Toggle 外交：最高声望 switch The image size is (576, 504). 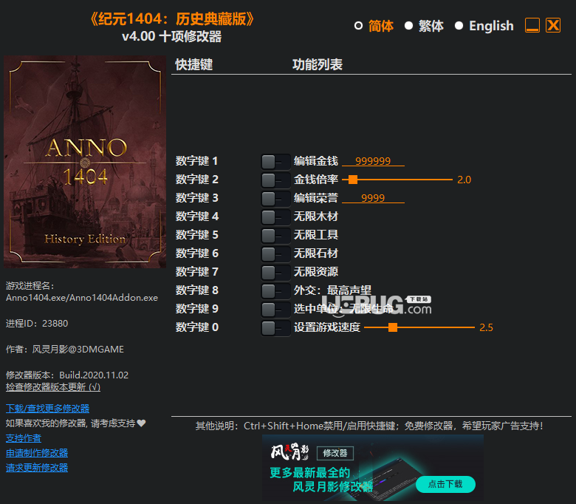coord(275,290)
